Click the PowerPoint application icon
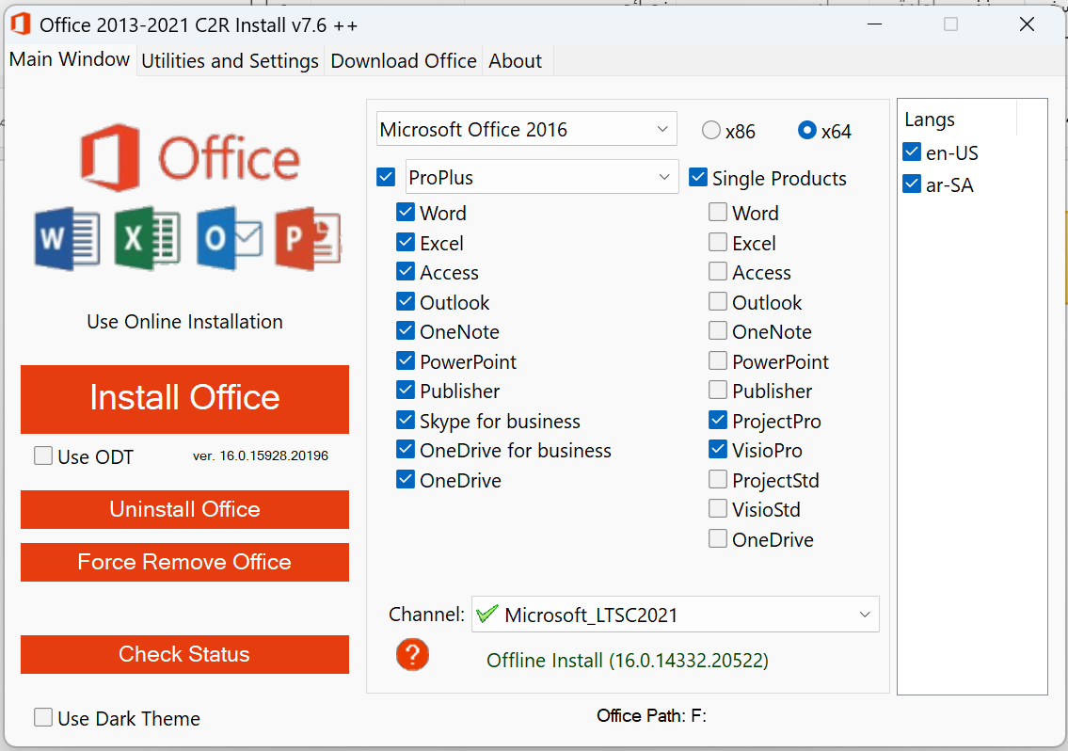Viewport: 1068px width, 751px height. (309, 238)
